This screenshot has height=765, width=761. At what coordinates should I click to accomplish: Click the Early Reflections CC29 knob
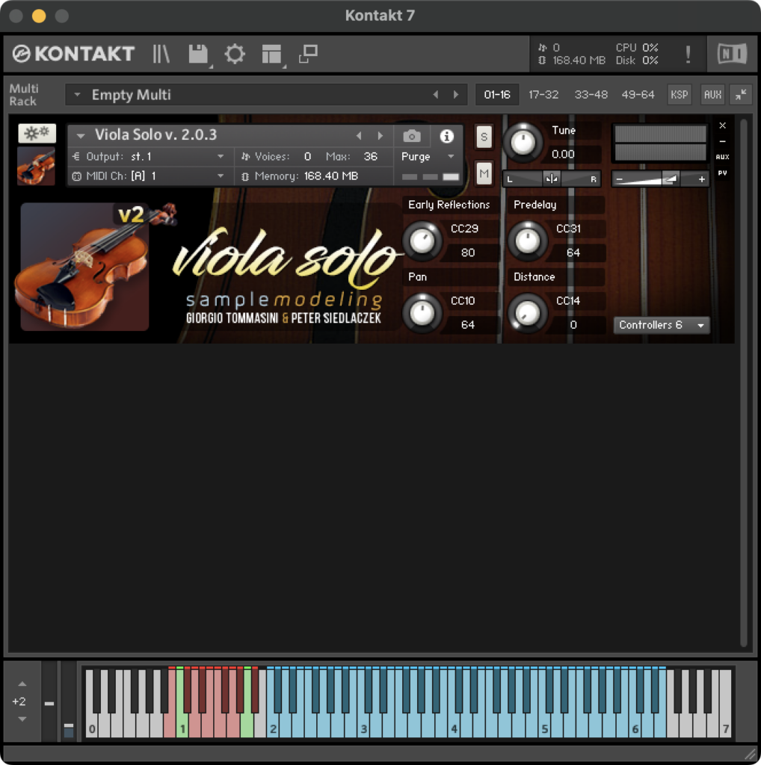click(422, 241)
